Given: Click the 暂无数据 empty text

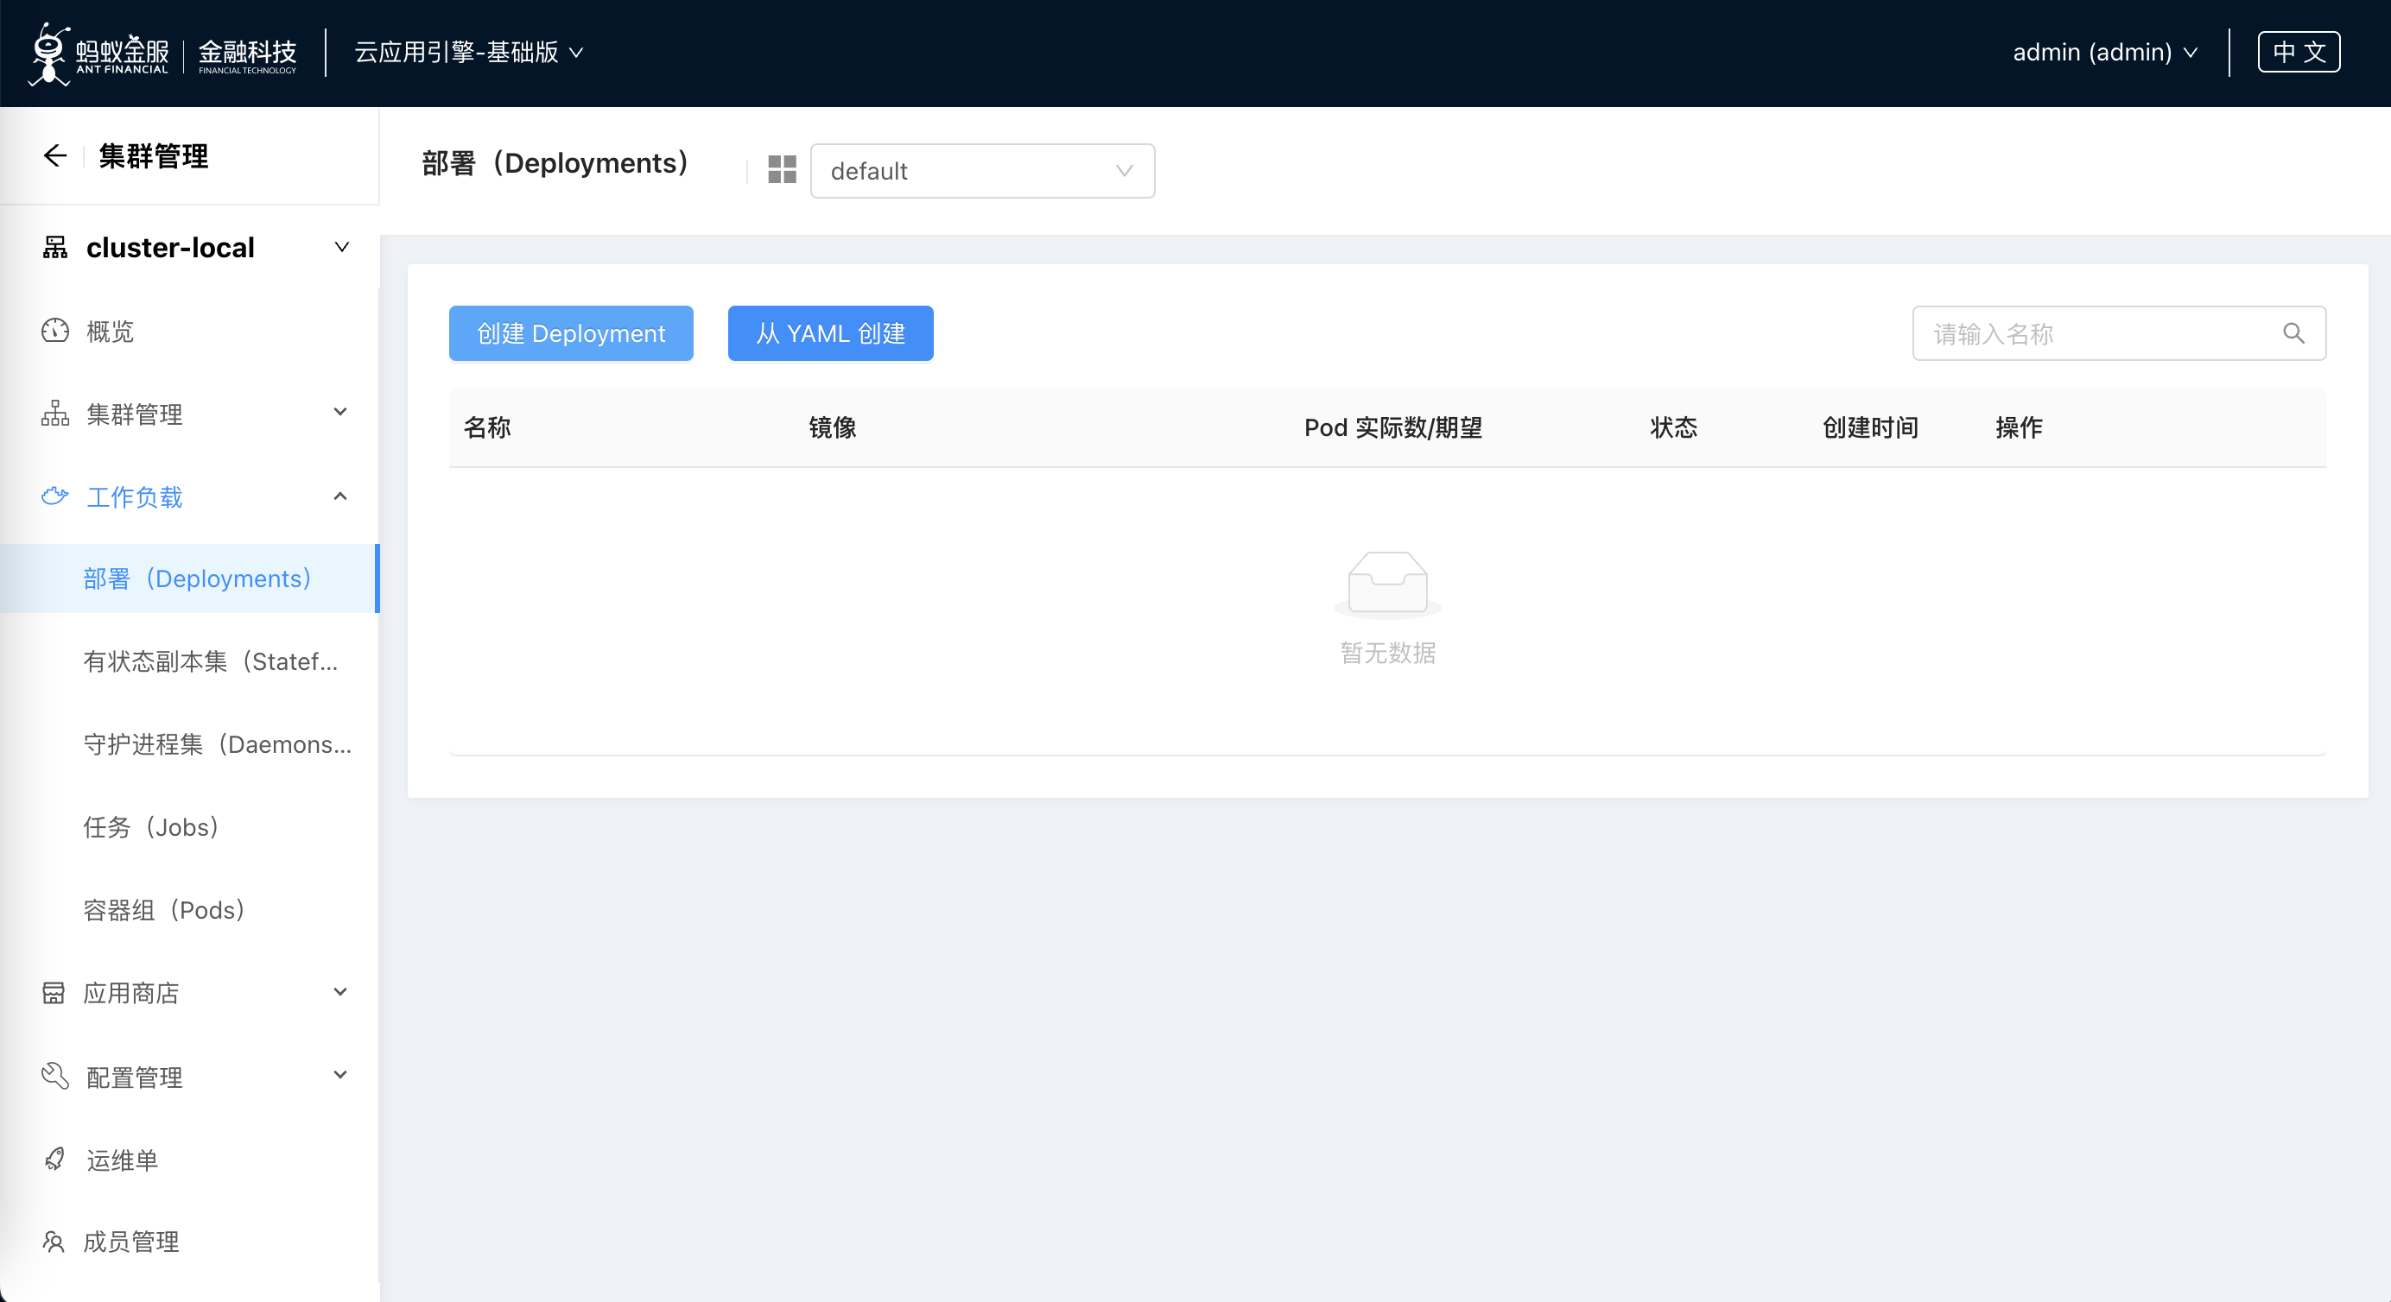Looking at the screenshot, I should pos(1387,653).
